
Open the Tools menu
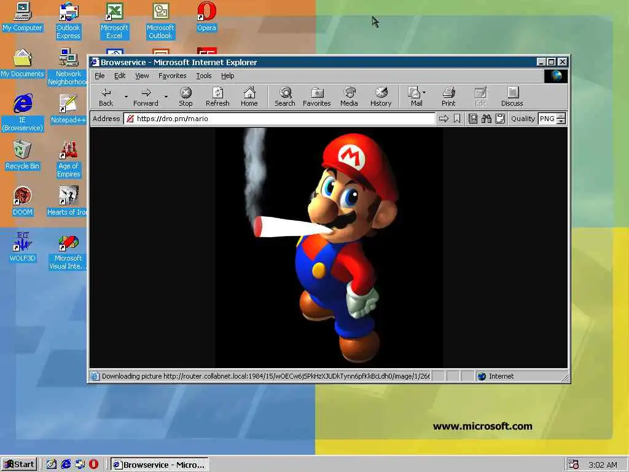(204, 76)
